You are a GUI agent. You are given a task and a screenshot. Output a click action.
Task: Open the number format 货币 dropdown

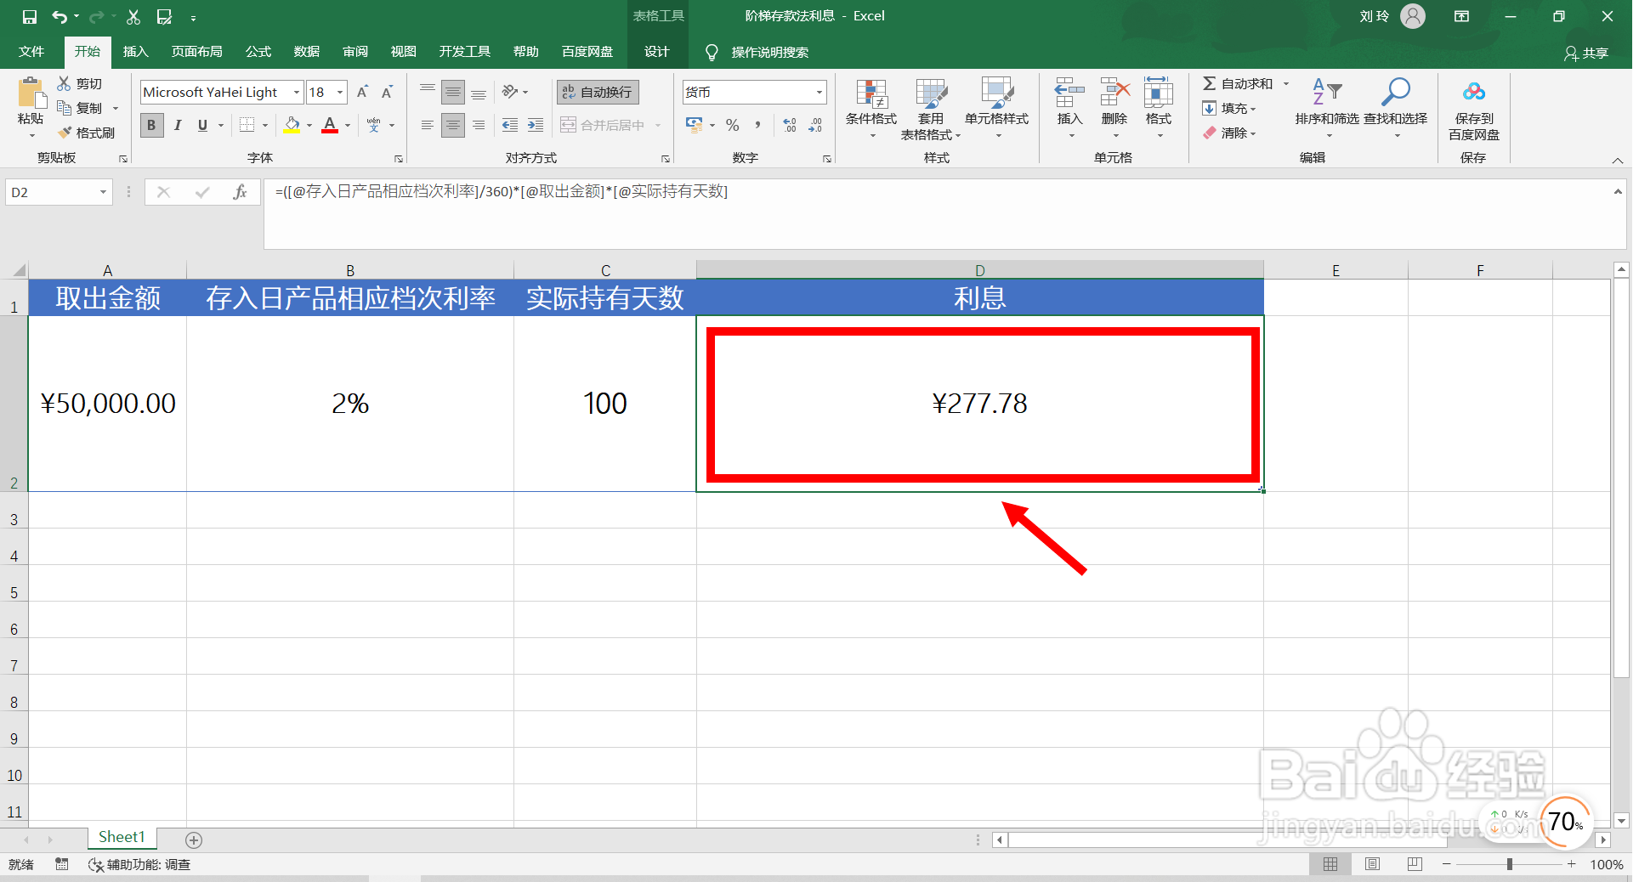[x=819, y=92]
